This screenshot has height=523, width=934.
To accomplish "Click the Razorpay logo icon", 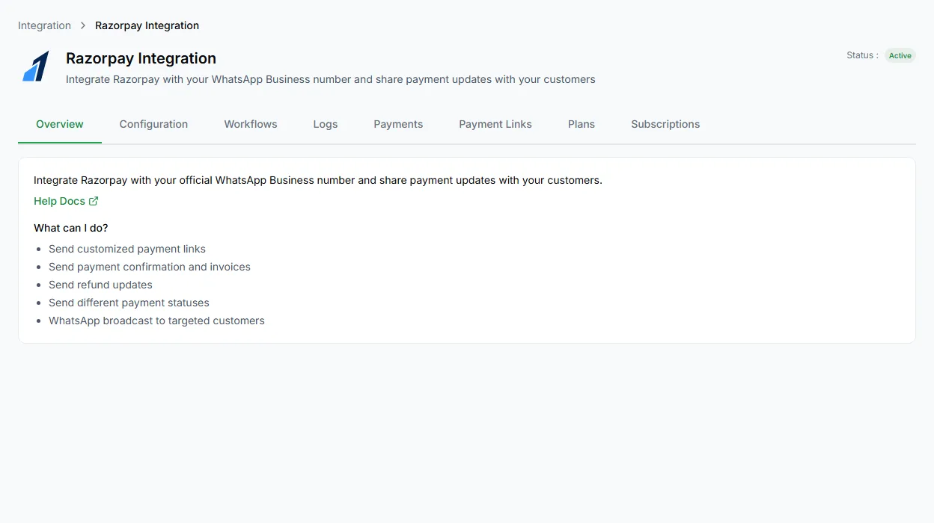I will [36, 66].
